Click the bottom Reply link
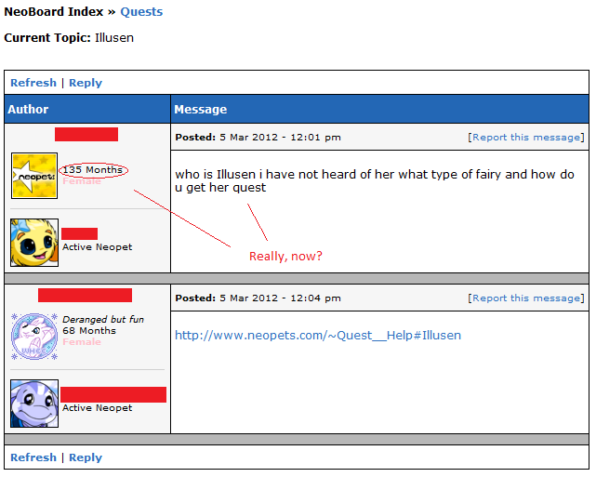This screenshot has width=596, height=477. point(86,457)
